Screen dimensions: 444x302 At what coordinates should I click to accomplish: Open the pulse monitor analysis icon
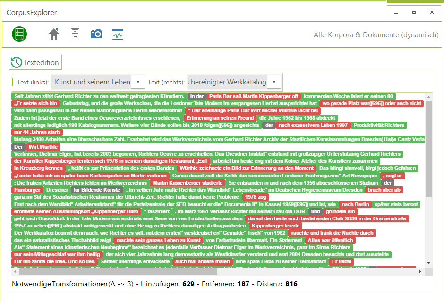[118, 34]
